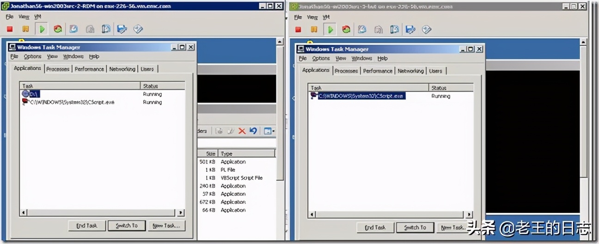Sort by Task column in right Task Manager
Image resolution: width=599 pixels, height=244 pixels.
(x=369, y=88)
